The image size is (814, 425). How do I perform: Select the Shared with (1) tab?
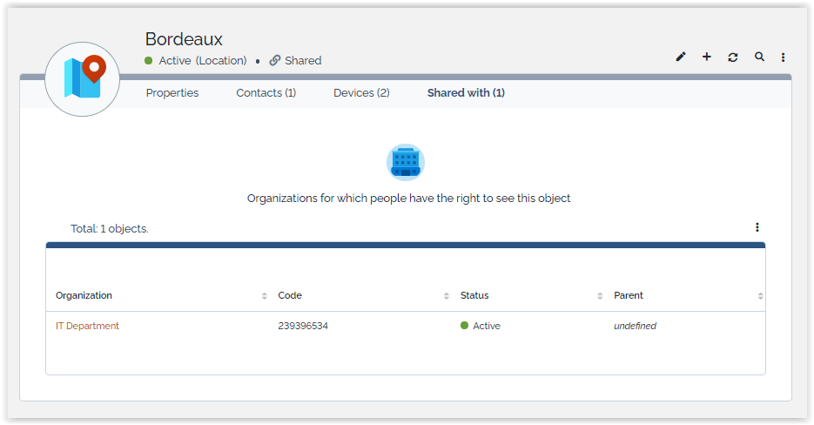point(466,93)
